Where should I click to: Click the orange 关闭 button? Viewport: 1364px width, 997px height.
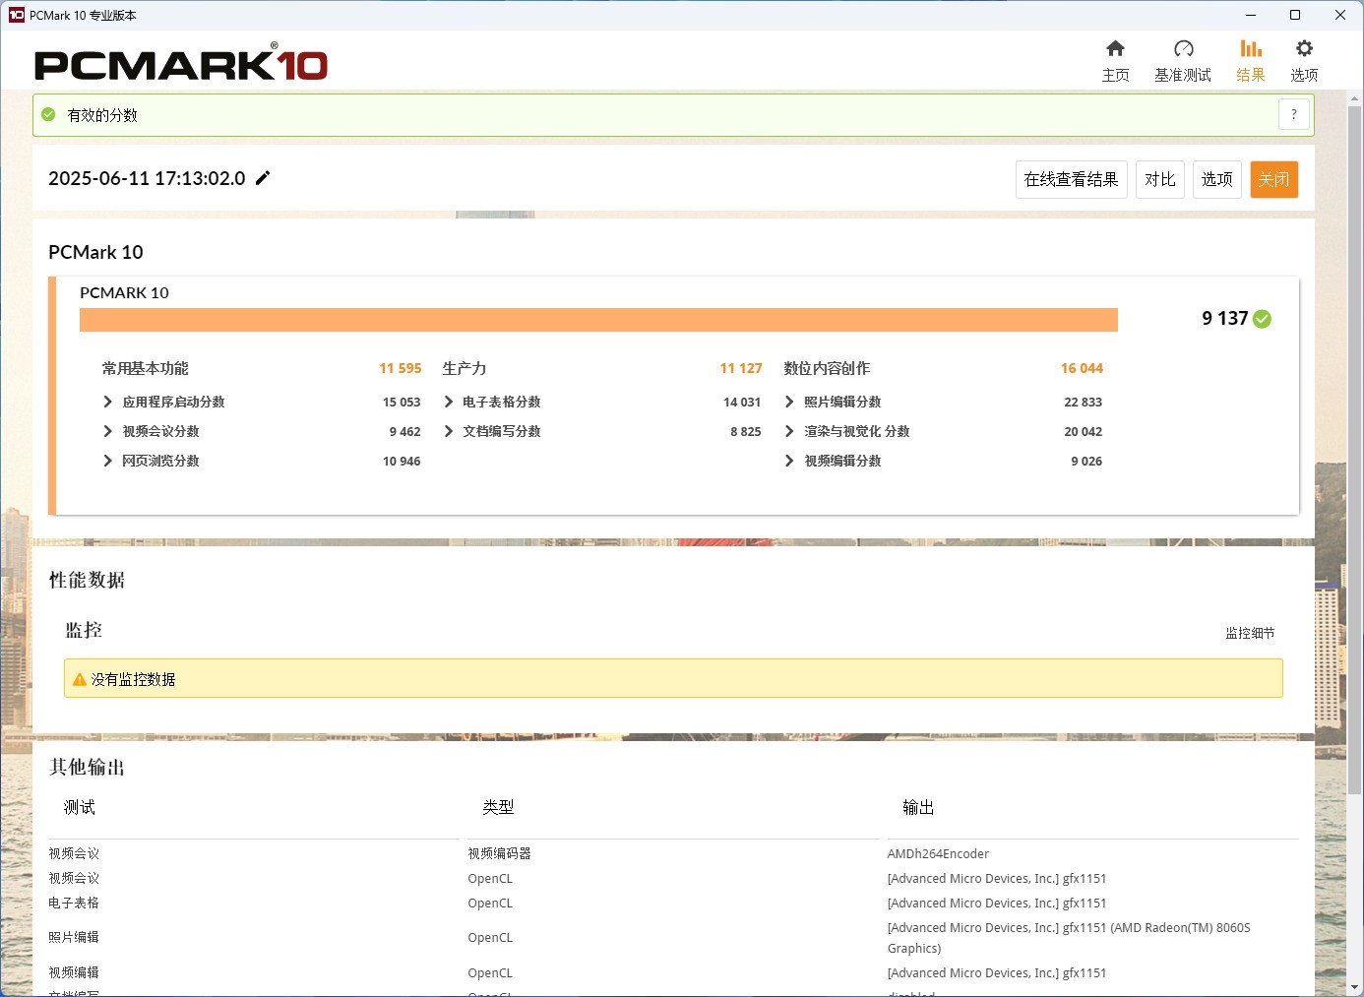pyautogui.click(x=1273, y=179)
